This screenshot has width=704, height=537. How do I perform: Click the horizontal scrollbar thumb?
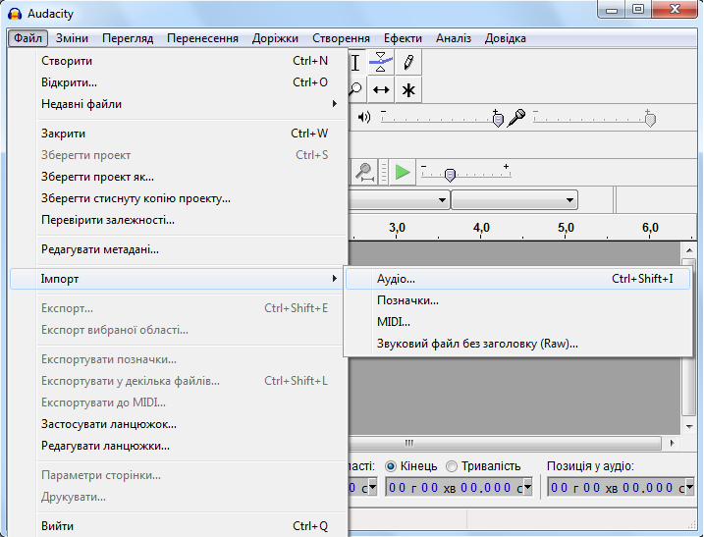[505, 443]
